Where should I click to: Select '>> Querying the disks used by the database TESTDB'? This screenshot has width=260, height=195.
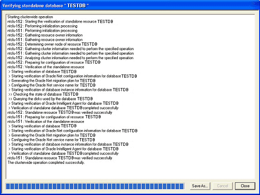tap(51, 99)
